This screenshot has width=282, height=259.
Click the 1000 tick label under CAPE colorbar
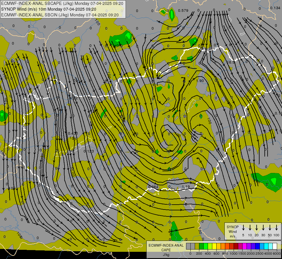pyautogui.click(x=234, y=254)
